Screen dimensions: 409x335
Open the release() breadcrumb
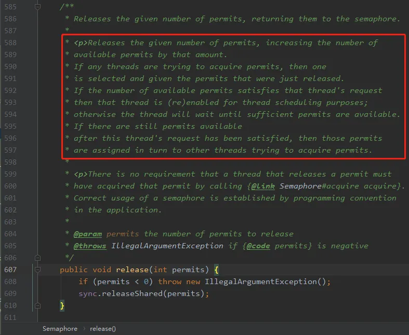[103, 329]
